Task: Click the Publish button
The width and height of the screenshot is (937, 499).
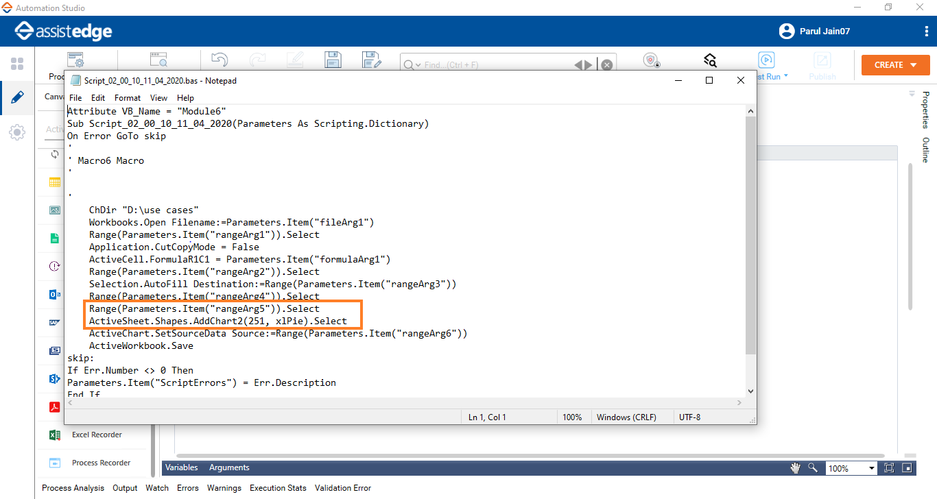Action: click(x=822, y=65)
